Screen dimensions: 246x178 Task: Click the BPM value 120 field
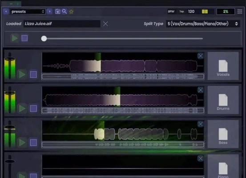[191, 12]
